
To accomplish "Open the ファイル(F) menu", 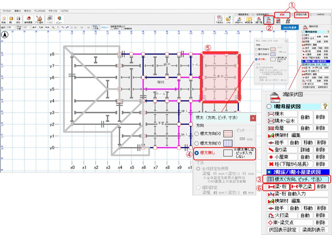I will click(x=7, y=11).
